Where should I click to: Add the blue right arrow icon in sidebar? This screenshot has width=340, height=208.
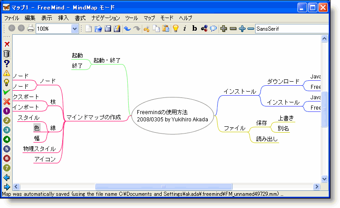(7, 187)
